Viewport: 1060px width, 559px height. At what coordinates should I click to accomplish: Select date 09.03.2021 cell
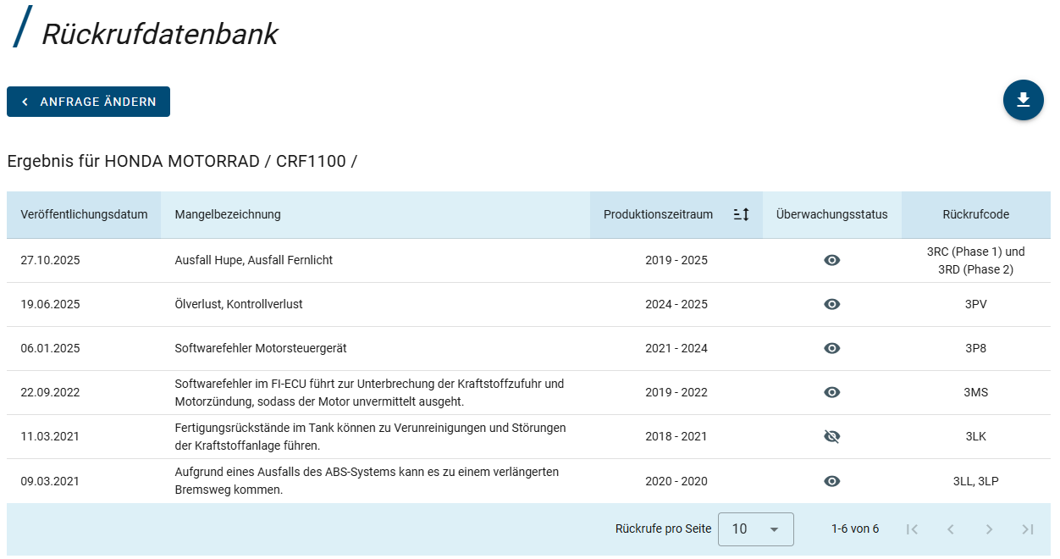(50, 481)
